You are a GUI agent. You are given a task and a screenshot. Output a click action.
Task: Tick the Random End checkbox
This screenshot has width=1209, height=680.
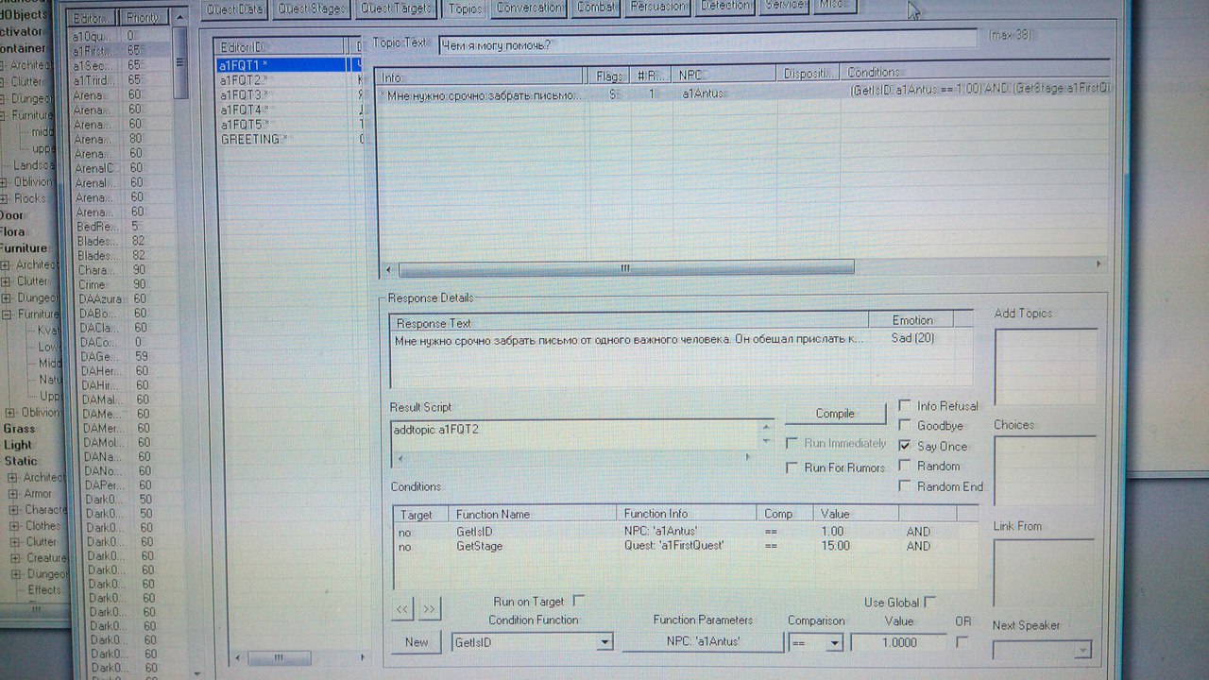905,485
